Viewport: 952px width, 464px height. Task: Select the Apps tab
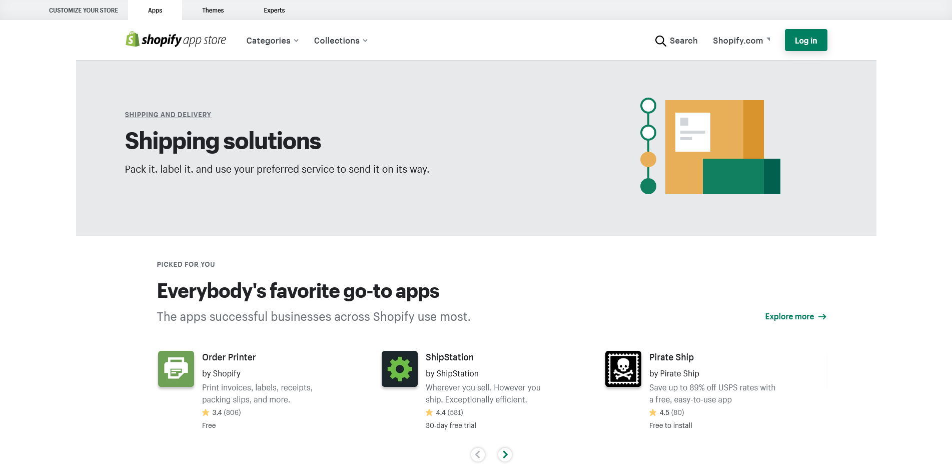[155, 11]
